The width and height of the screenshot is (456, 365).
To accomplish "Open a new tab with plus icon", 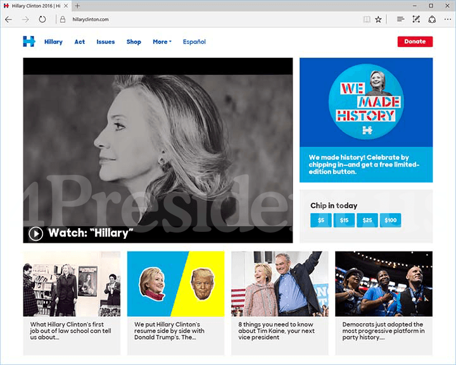I will tap(77, 6).
